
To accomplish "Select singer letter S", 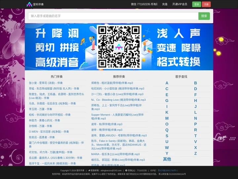I will click(167, 136).
